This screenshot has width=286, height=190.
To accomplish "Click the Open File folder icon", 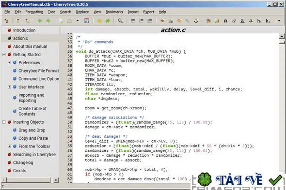I will (x=69, y=21).
